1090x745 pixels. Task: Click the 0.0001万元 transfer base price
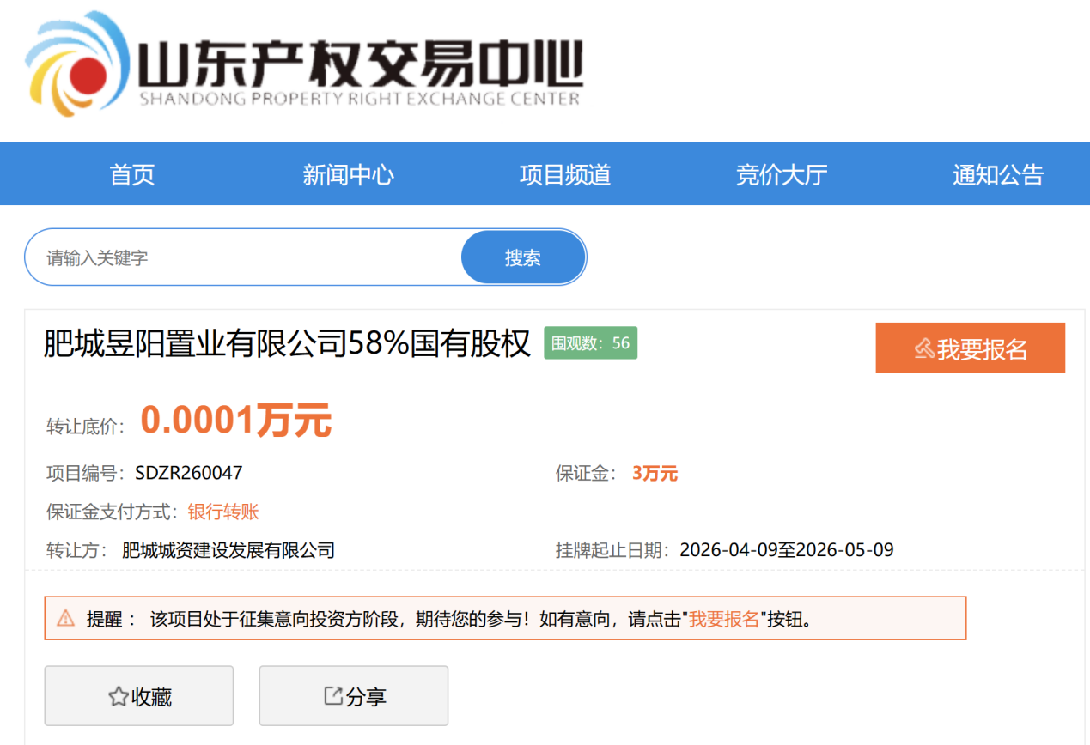[236, 421]
